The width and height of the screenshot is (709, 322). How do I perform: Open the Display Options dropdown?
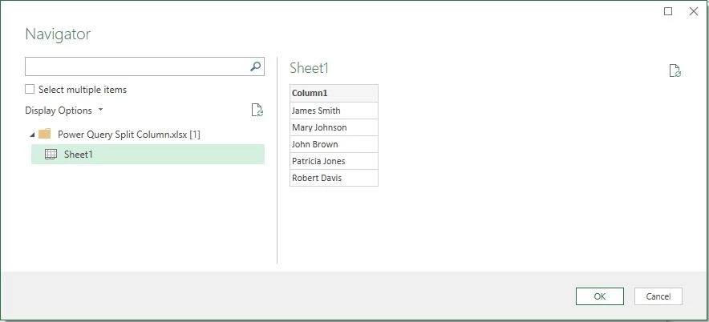(x=64, y=111)
